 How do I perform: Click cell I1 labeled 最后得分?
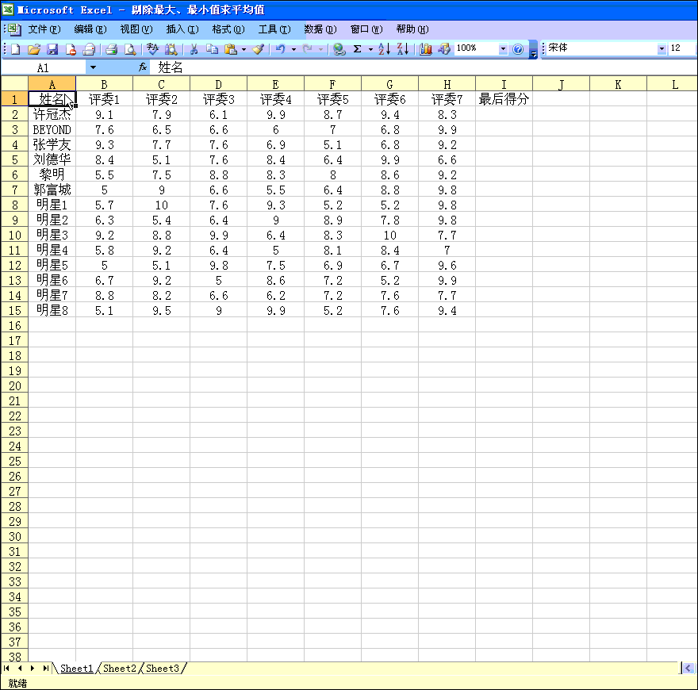504,100
